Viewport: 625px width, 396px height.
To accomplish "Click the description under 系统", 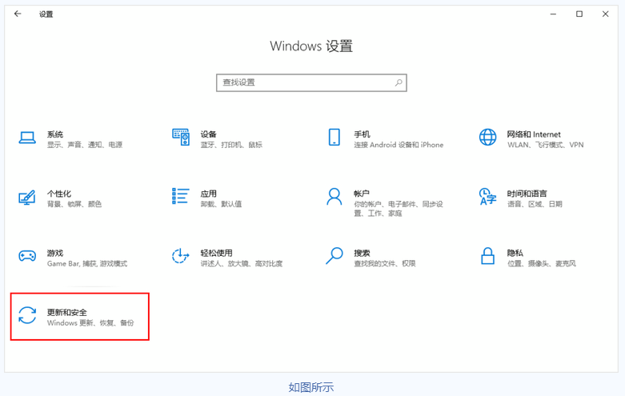I will coord(85,145).
